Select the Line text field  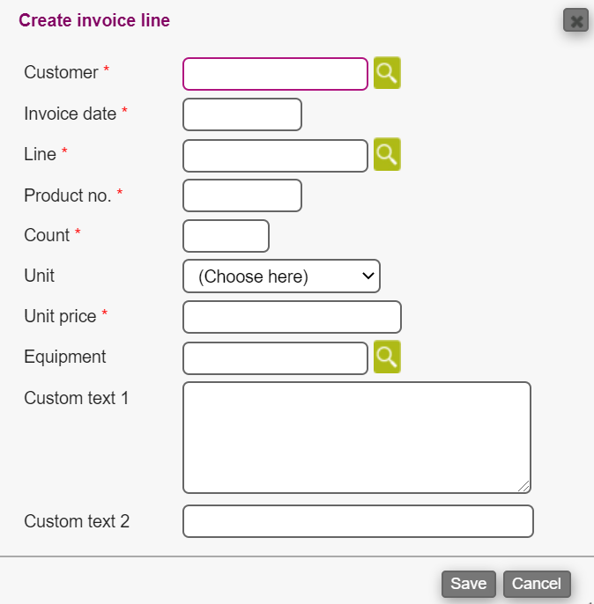click(x=275, y=156)
